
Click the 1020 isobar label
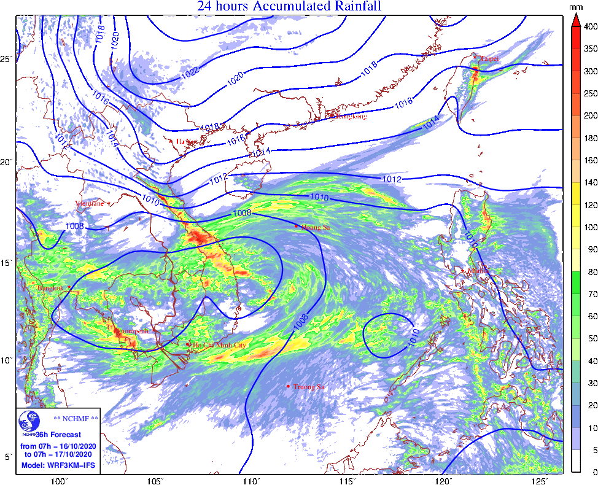coord(235,78)
